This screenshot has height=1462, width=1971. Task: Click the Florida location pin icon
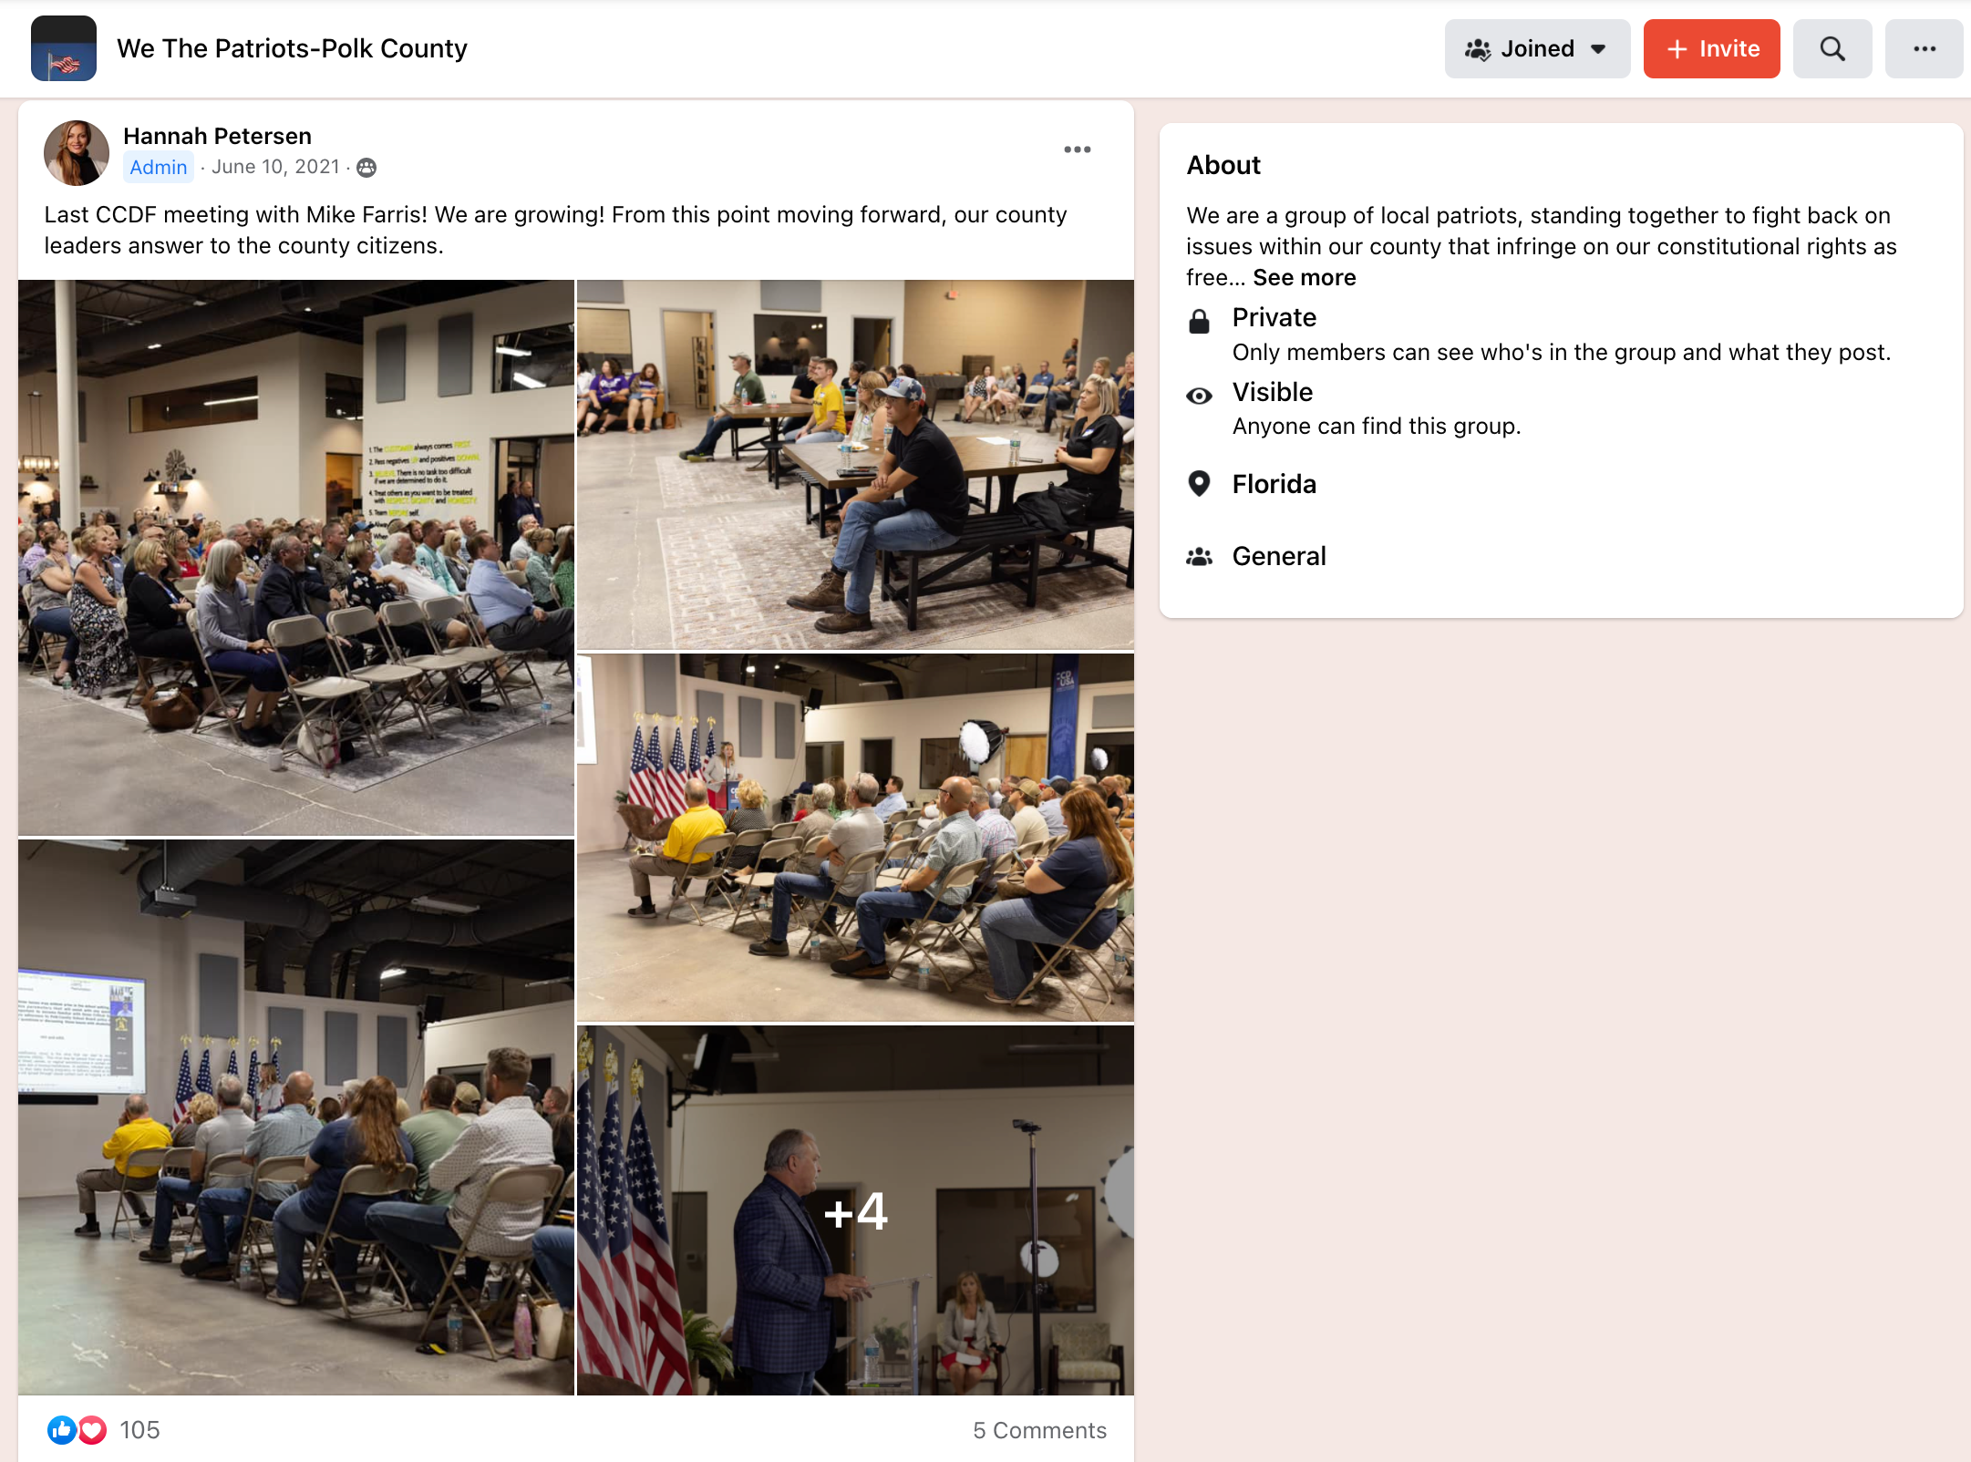(x=1200, y=484)
